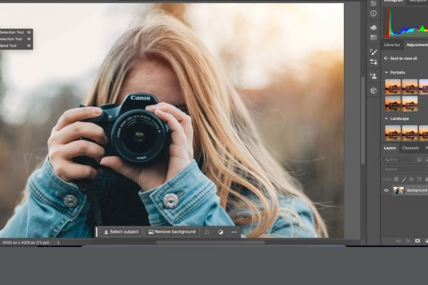Select the Wand Tool menu entry
The height and width of the screenshot is (285, 428).
coord(10,46)
